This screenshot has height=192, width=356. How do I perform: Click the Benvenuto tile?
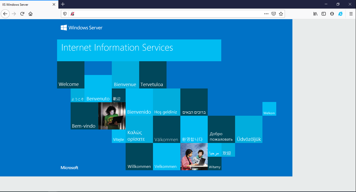click(x=98, y=88)
